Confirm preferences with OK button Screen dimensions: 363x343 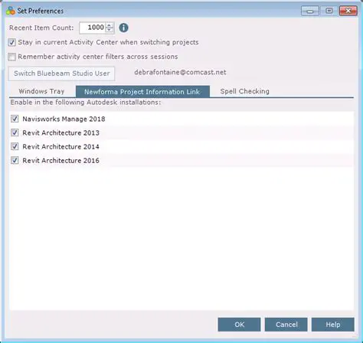[x=239, y=325]
